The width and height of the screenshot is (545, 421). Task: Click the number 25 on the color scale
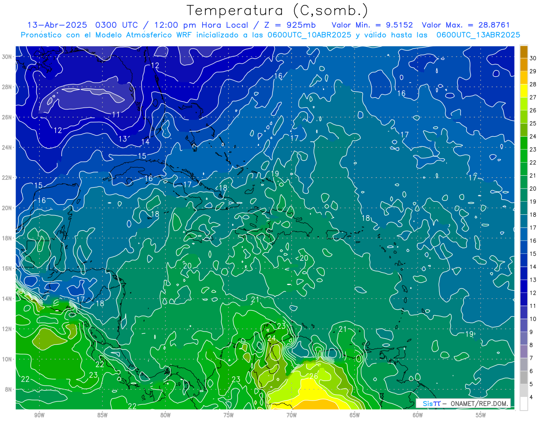pyautogui.click(x=533, y=123)
